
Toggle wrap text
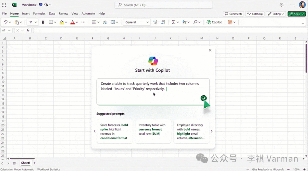tap(105, 22)
